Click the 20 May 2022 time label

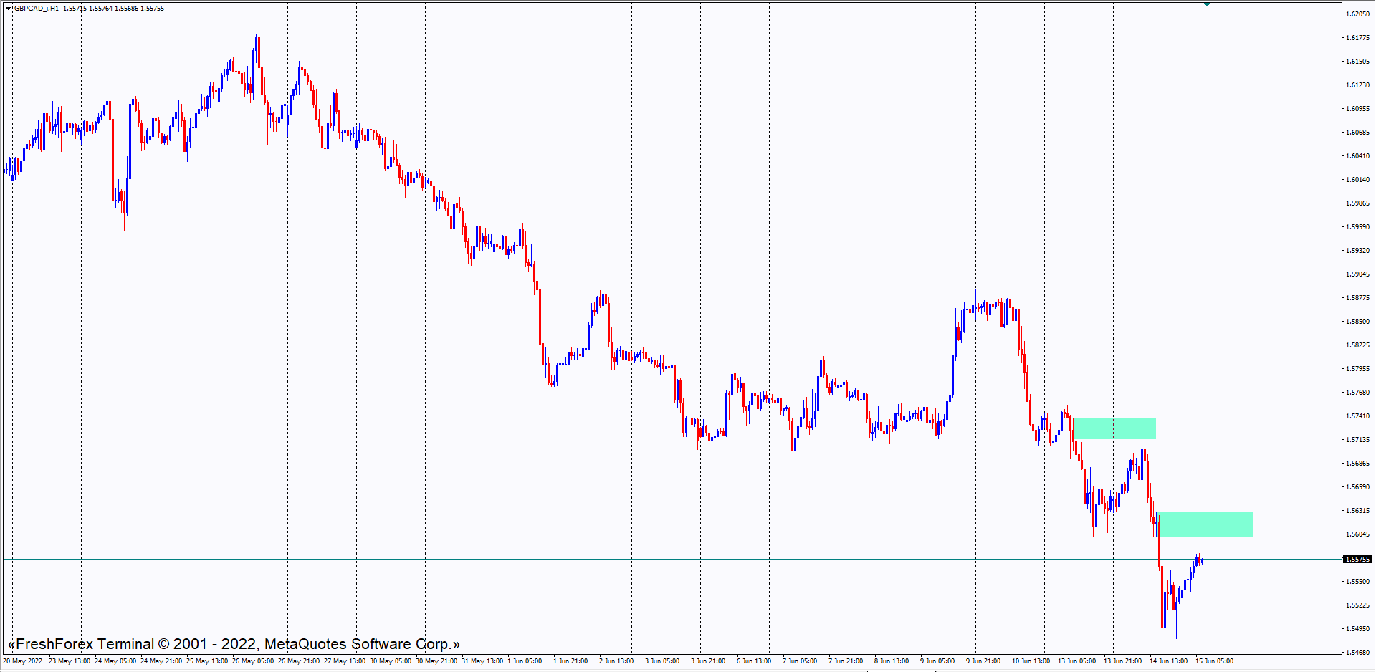click(x=23, y=661)
